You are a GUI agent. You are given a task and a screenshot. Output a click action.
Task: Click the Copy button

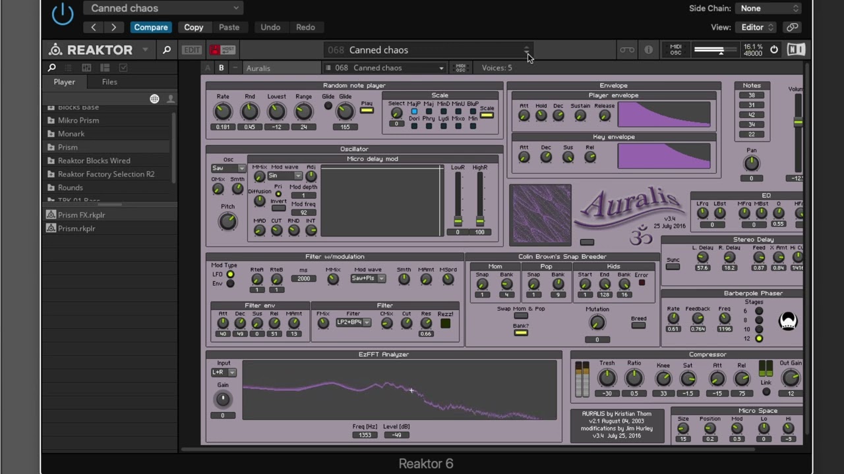coord(194,27)
